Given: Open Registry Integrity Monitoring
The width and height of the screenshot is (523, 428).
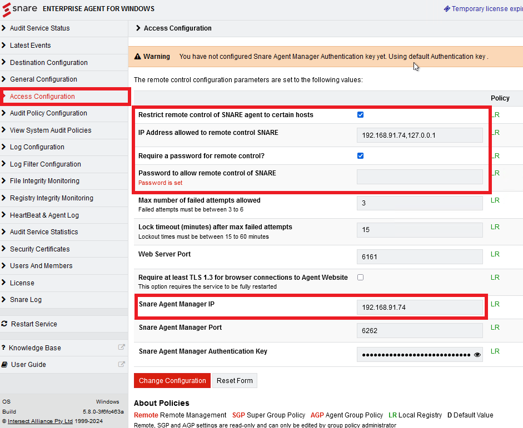Looking at the screenshot, I should (52, 198).
